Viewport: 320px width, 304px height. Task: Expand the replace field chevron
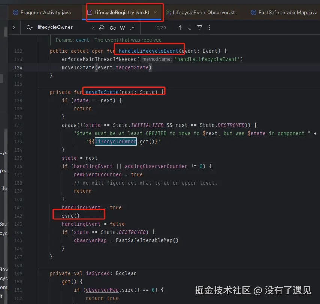(x=14, y=27)
